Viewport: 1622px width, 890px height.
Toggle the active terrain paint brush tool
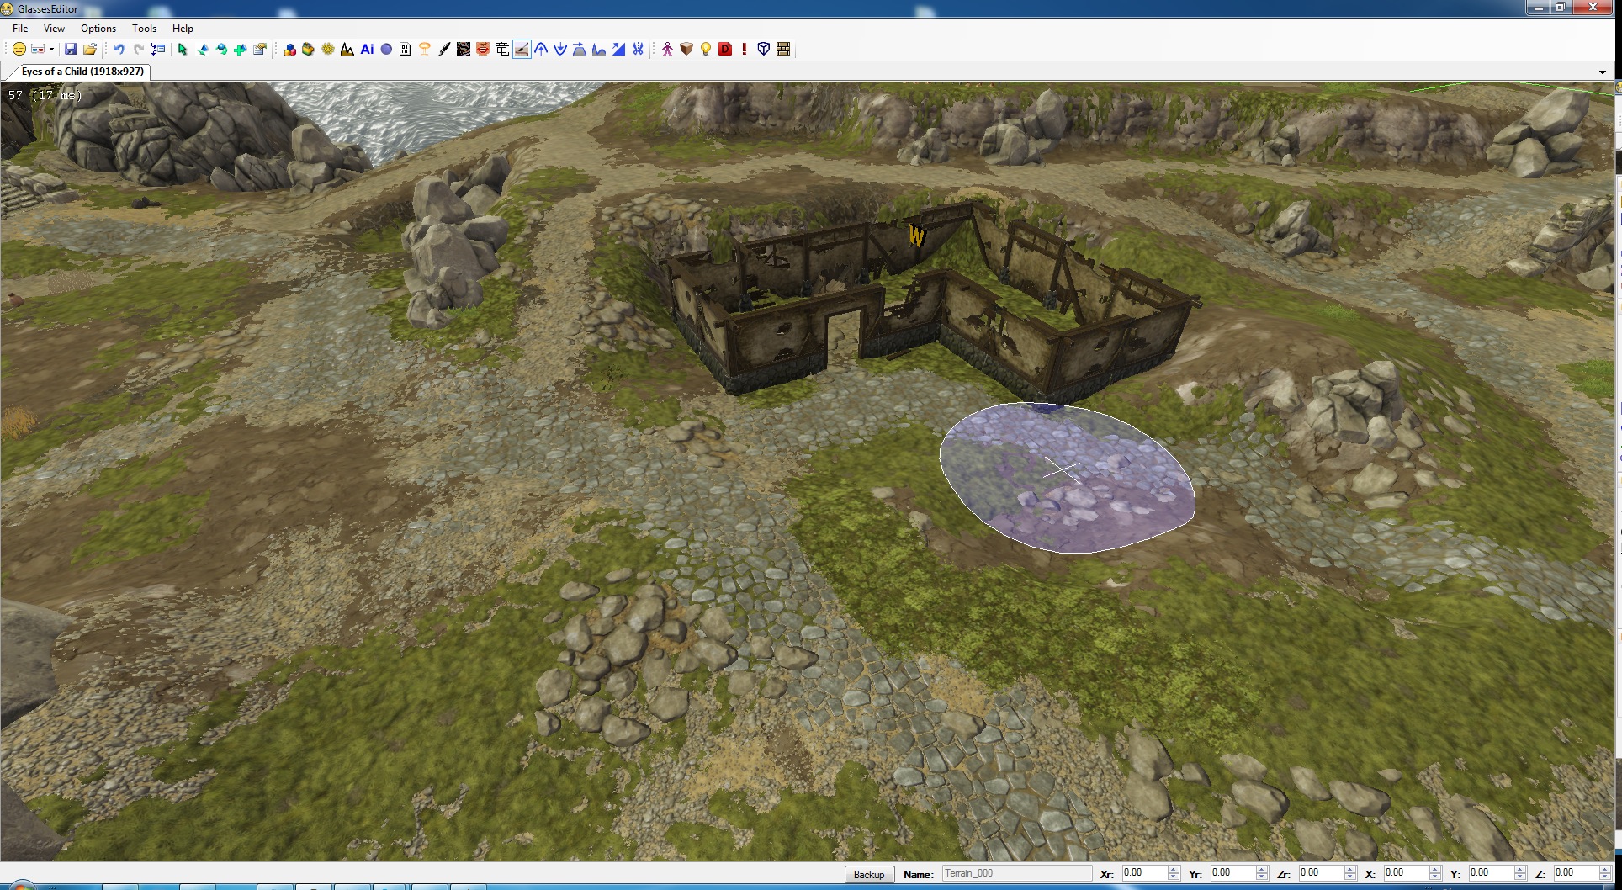coord(522,50)
